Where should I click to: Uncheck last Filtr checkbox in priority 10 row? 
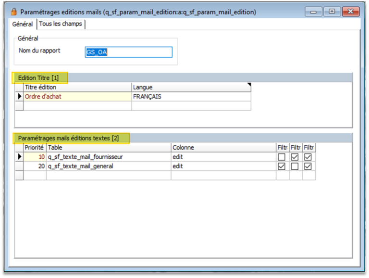(308, 157)
